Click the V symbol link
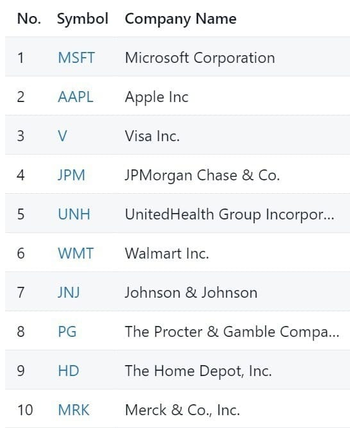350x428 pixels. (62, 136)
